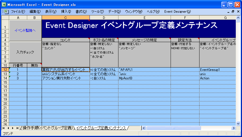This screenshot has width=242, height=137.
Task: Click cell MpAosfB
Action: click(145, 78)
